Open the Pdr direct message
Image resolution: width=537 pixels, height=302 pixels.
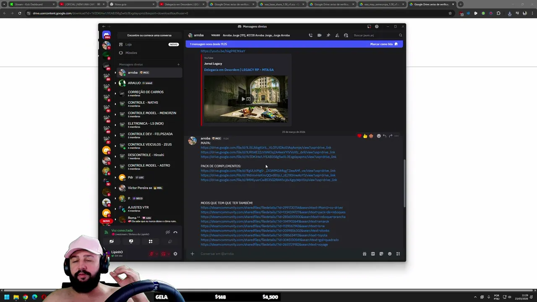149,177
